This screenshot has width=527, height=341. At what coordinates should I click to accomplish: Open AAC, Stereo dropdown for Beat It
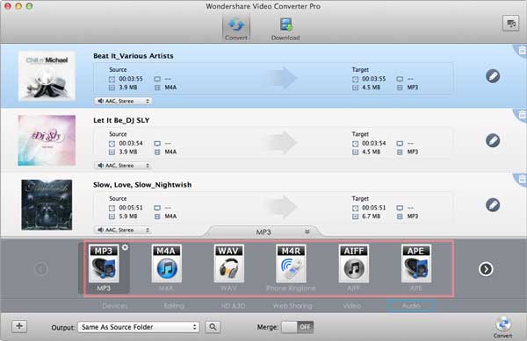[123, 101]
